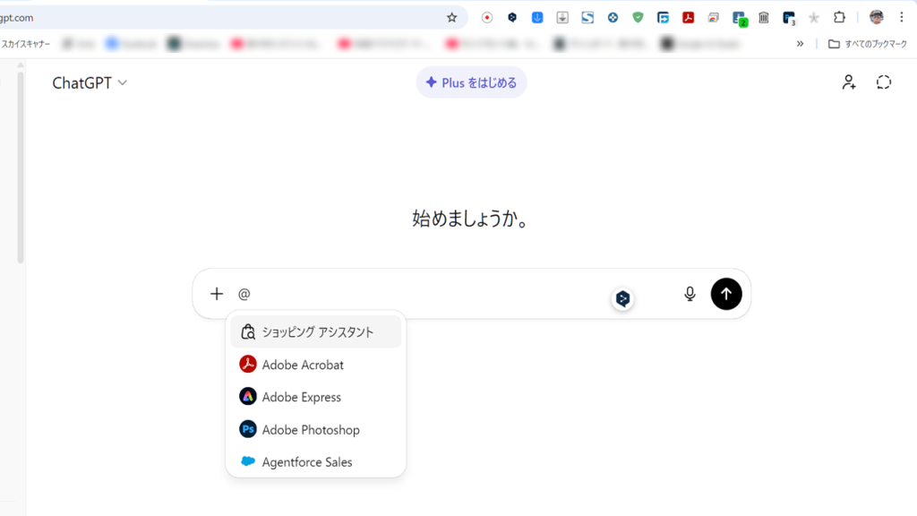Expand the ChatGPT model selector dropdown
917x516 pixels.
tap(90, 82)
